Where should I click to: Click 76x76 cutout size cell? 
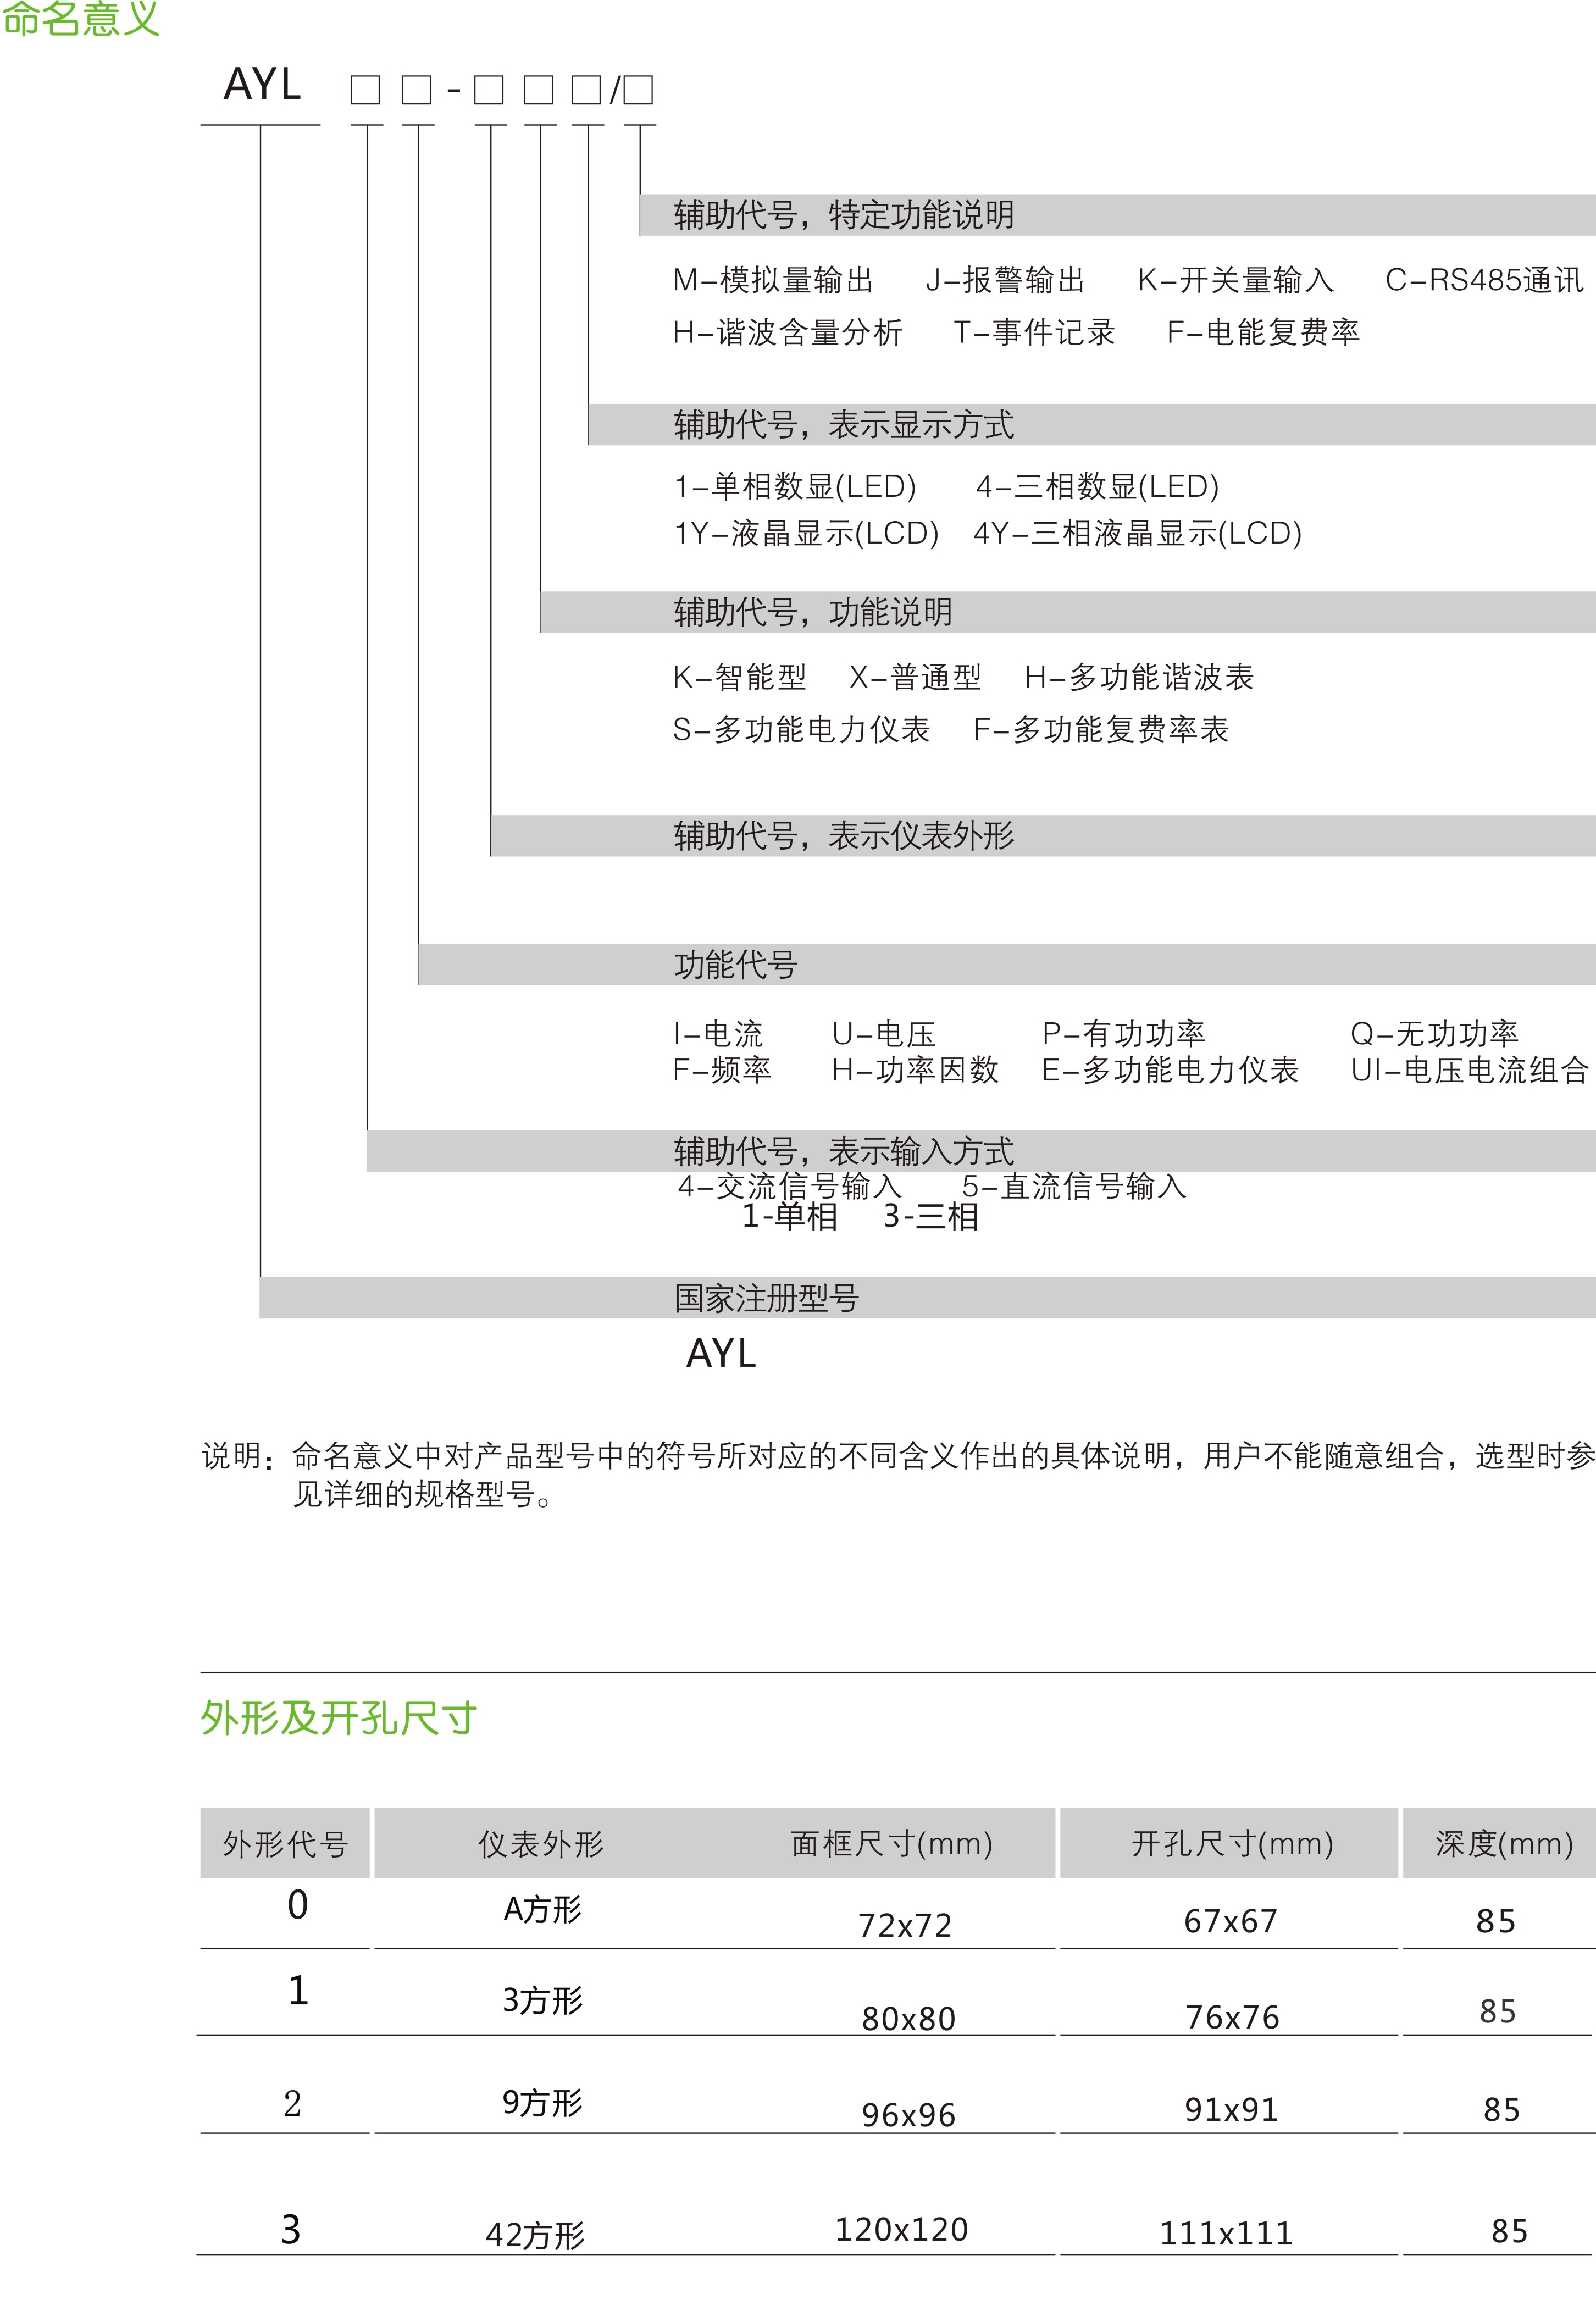tap(1233, 2018)
